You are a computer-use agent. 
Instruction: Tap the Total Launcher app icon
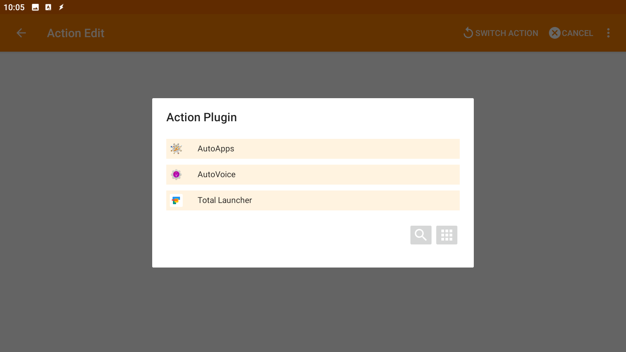click(176, 200)
